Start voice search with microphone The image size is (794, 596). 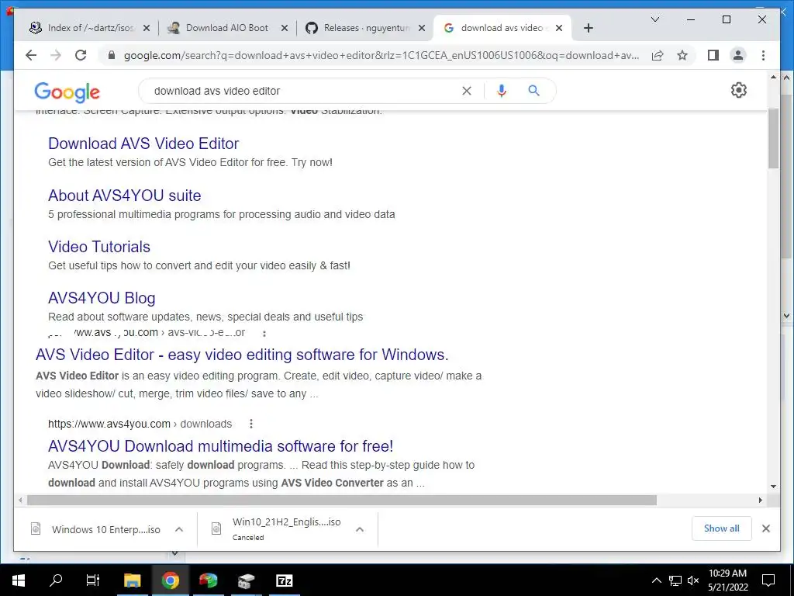502,91
